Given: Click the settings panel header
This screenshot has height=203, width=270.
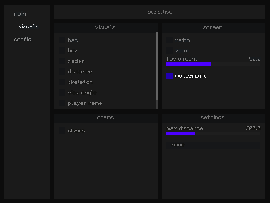Looking at the screenshot, I should (213, 118).
